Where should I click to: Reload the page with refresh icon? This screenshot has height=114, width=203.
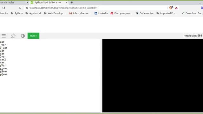click(3, 8)
